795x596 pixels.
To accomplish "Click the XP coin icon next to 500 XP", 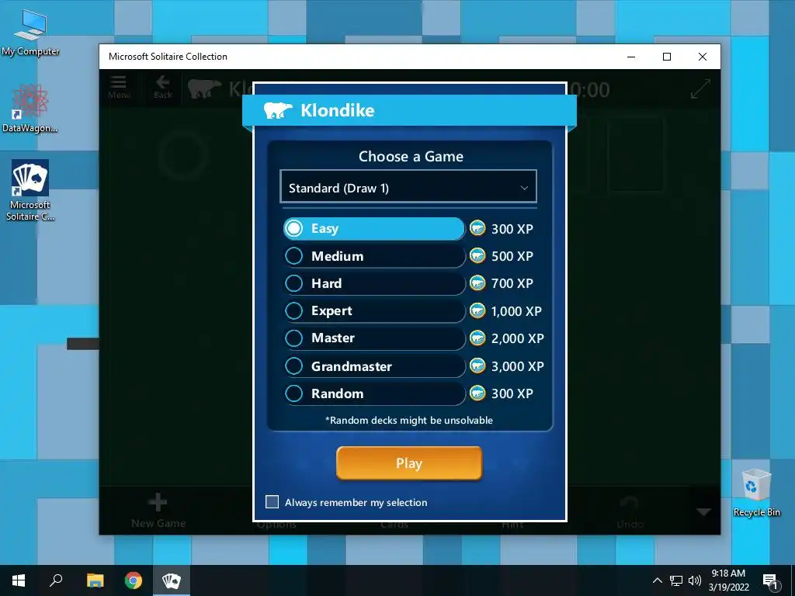I will [477, 256].
